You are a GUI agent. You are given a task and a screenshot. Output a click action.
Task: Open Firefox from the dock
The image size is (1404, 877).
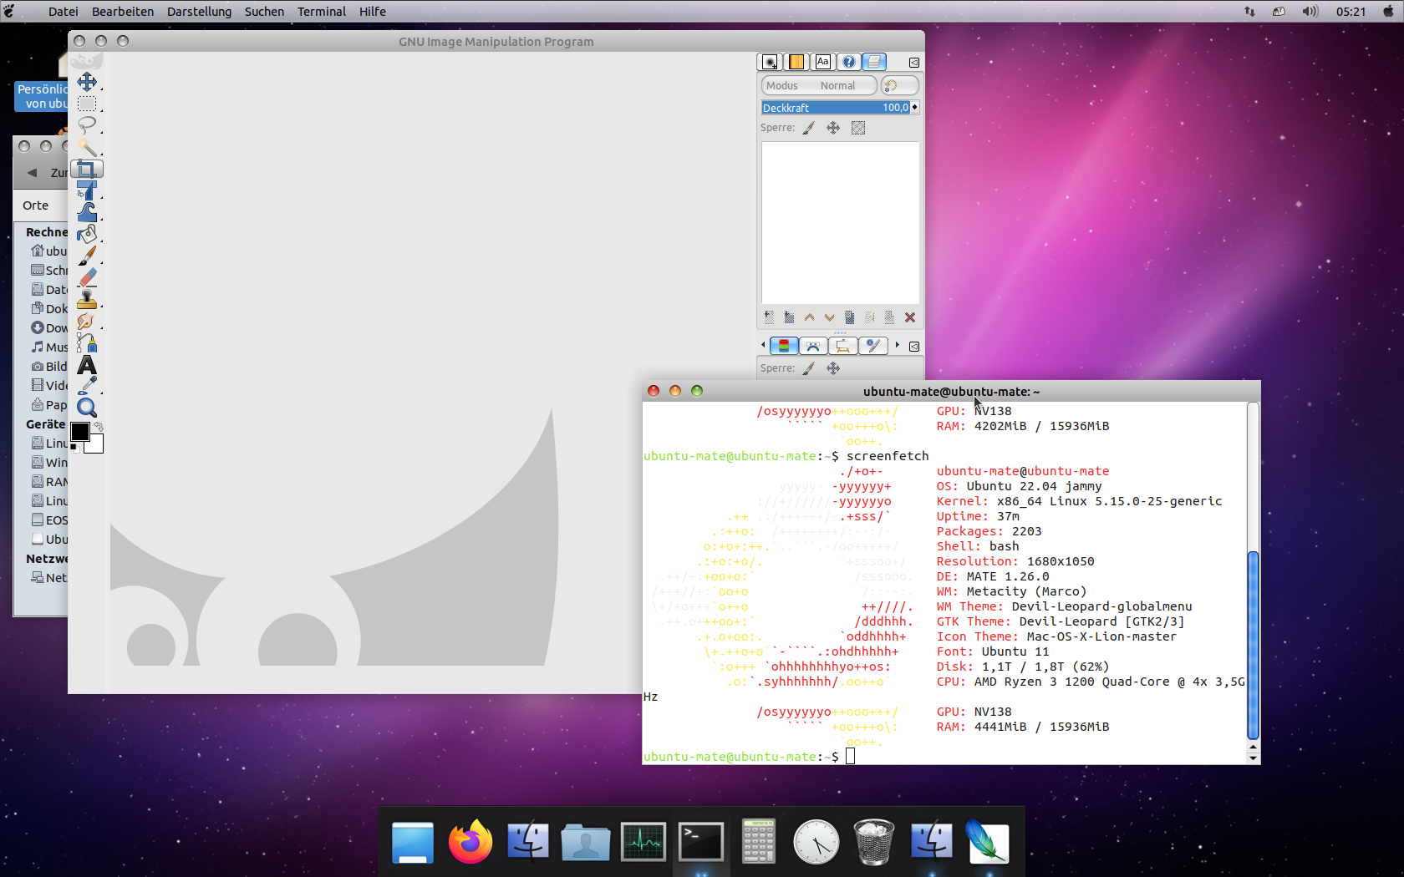tap(471, 842)
